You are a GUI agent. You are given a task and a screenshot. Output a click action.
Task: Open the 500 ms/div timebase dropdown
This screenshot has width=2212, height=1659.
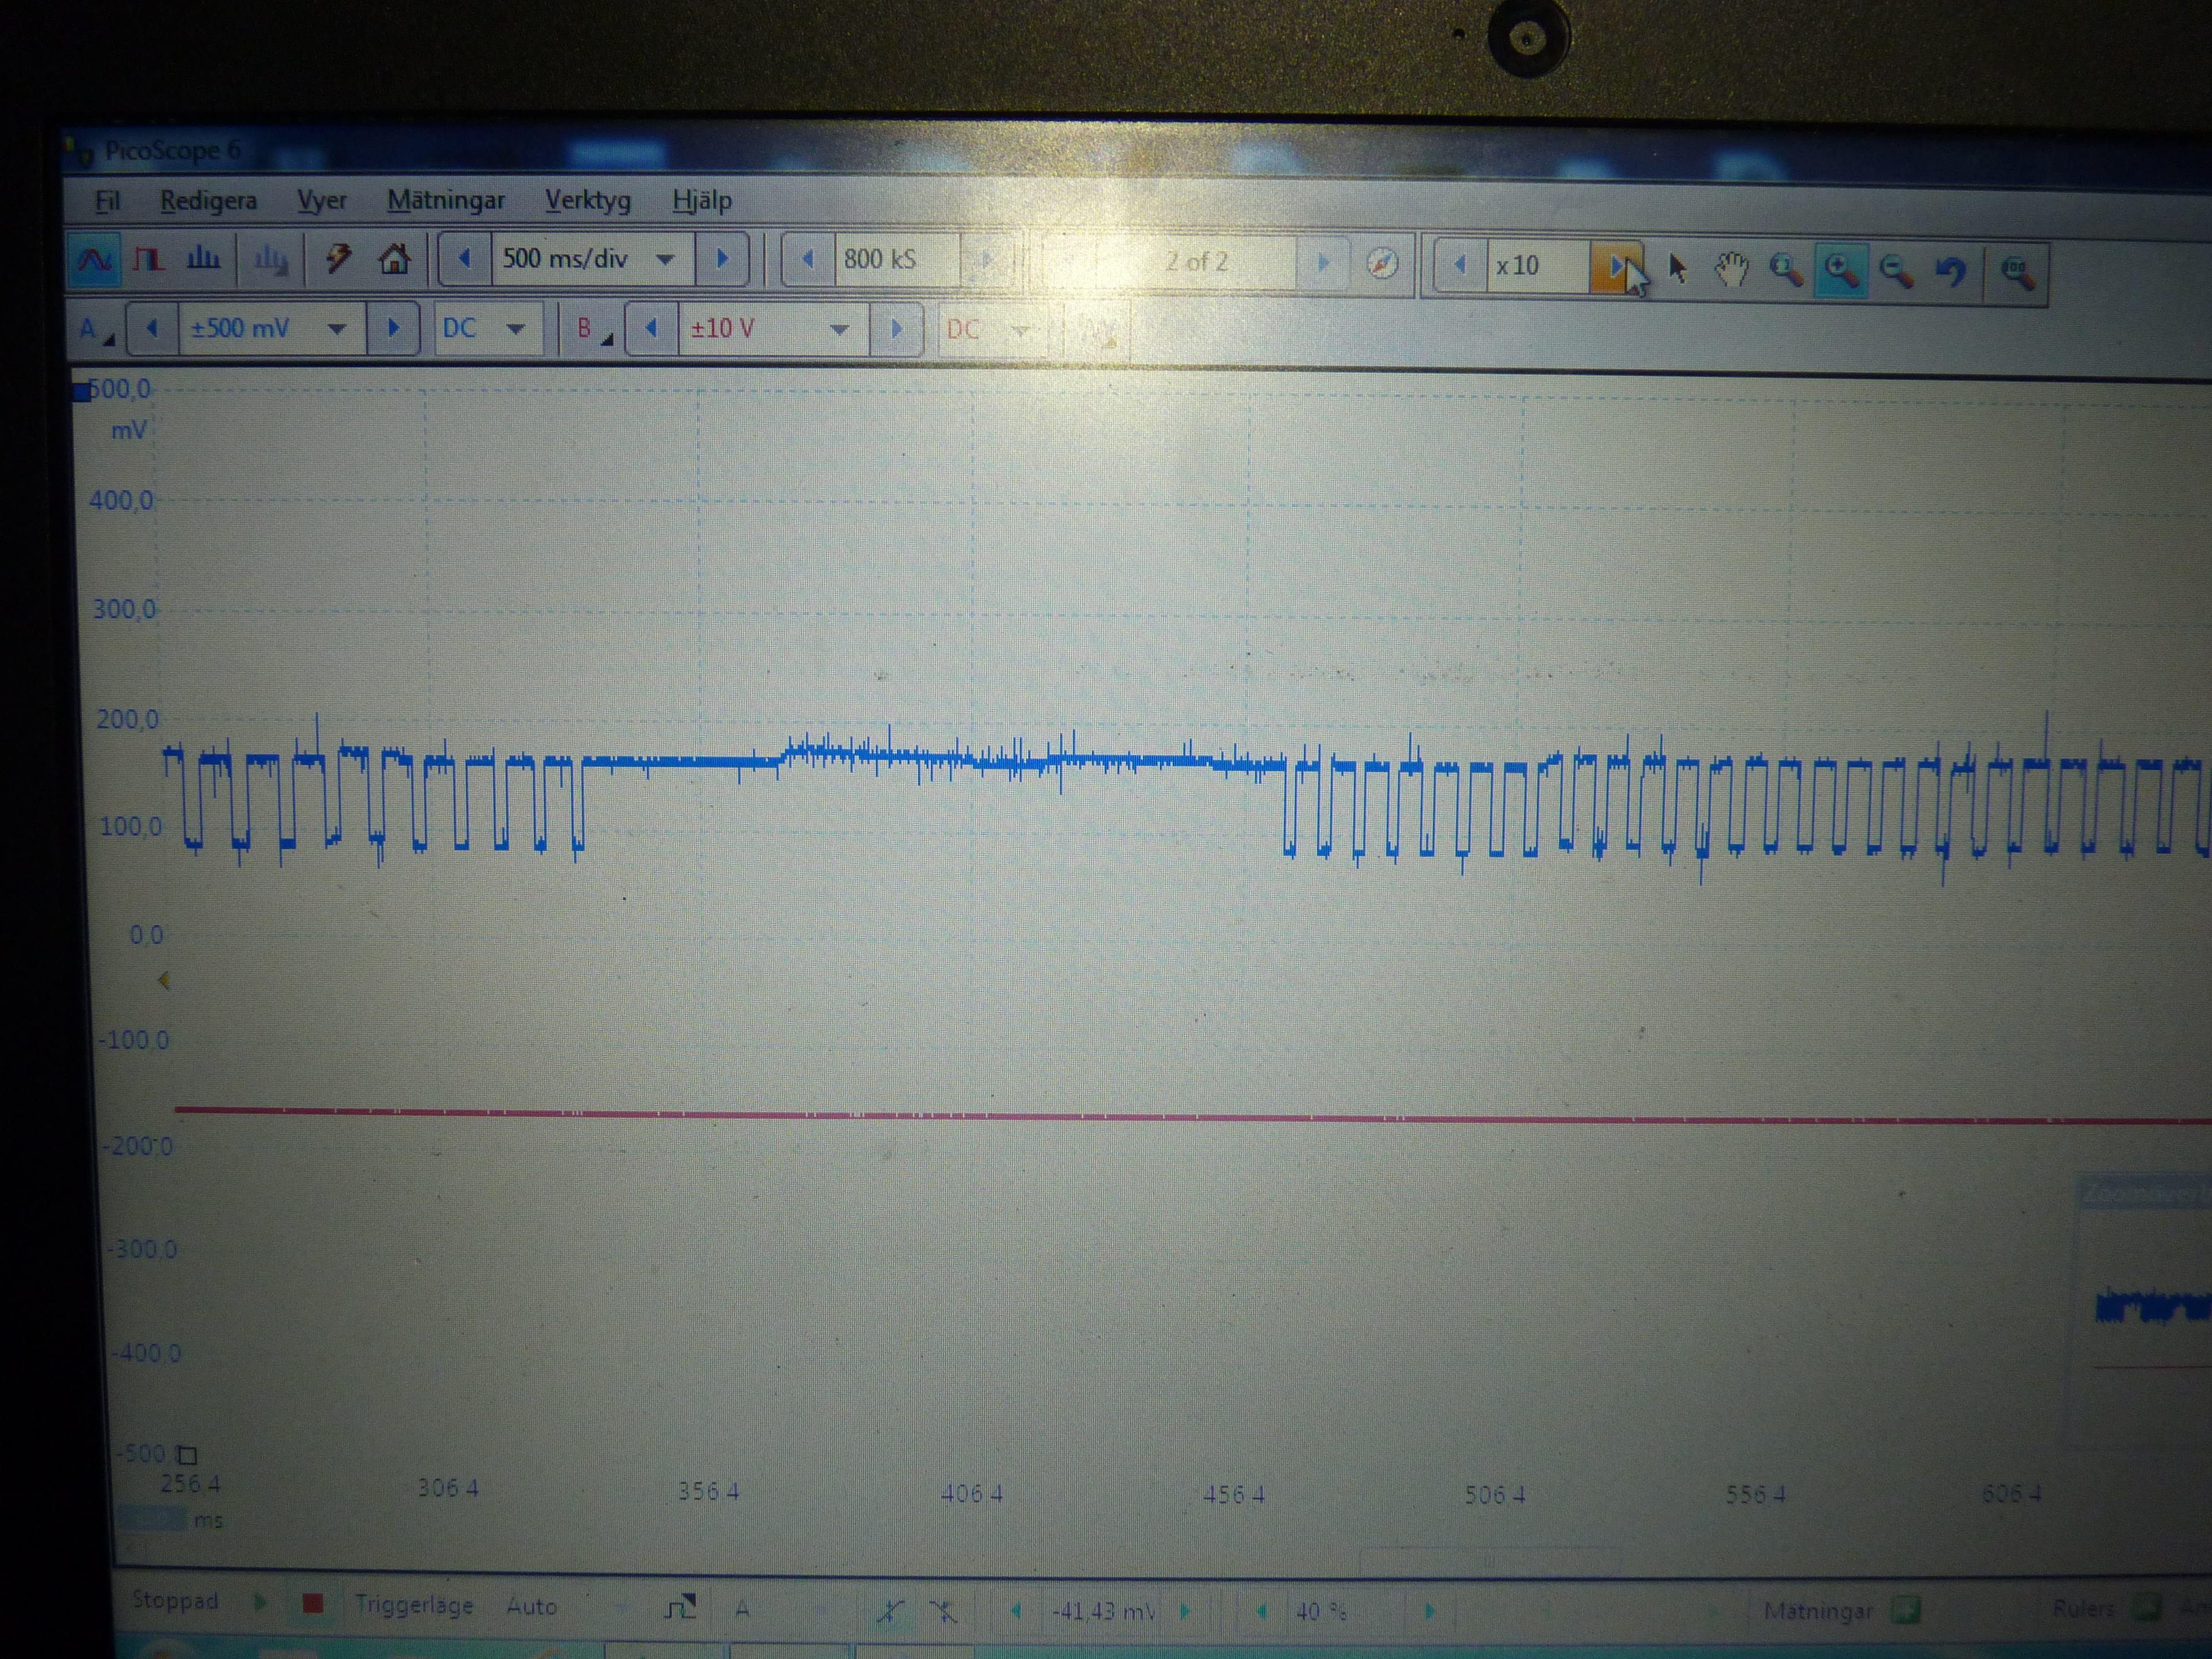tap(664, 260)
